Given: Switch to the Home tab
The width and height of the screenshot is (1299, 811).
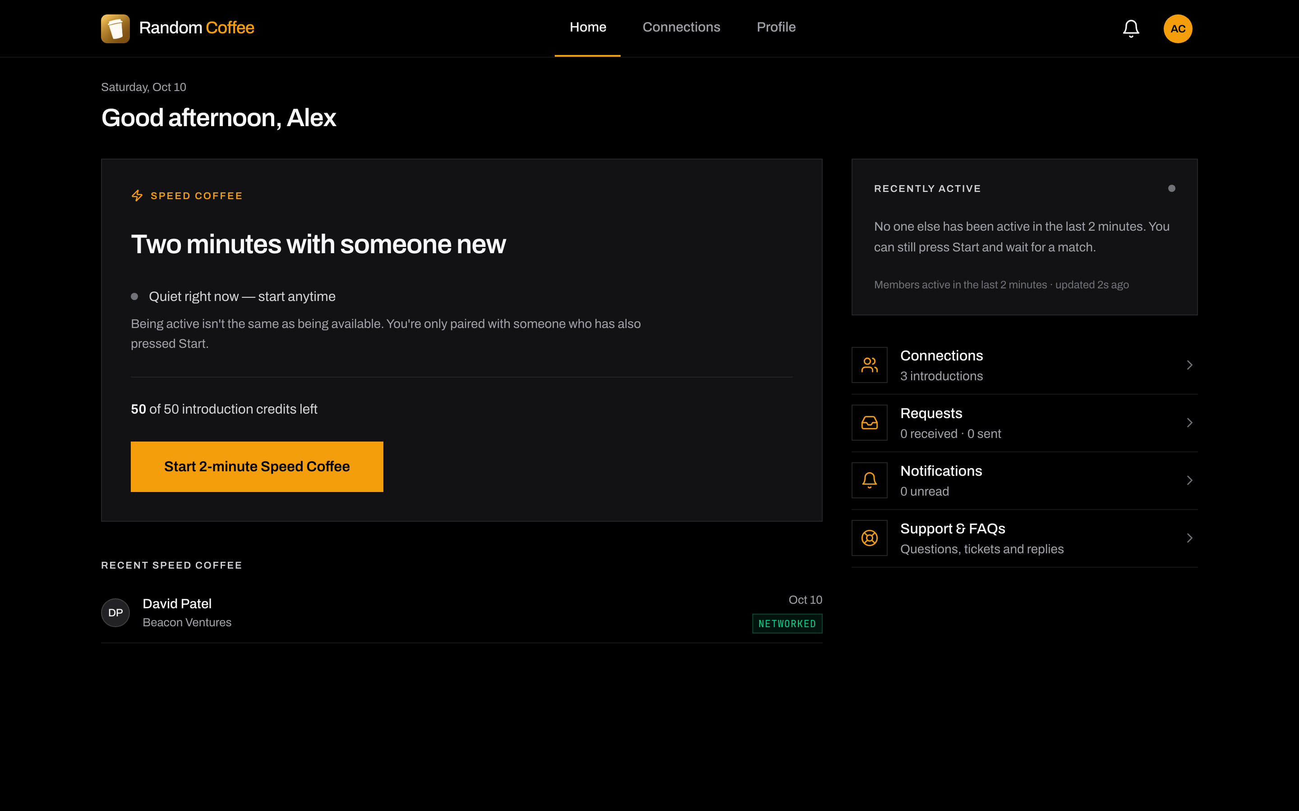Looking at the screenshot, I should click(x=588, y=27).
